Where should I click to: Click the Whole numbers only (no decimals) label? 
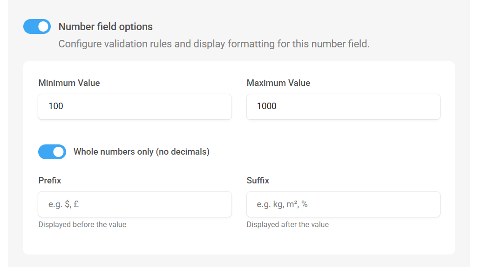[x=142, y=152]
